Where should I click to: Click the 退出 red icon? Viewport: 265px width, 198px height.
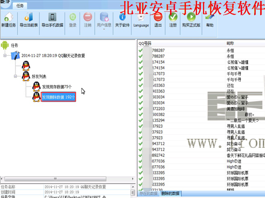pos(158,17)
